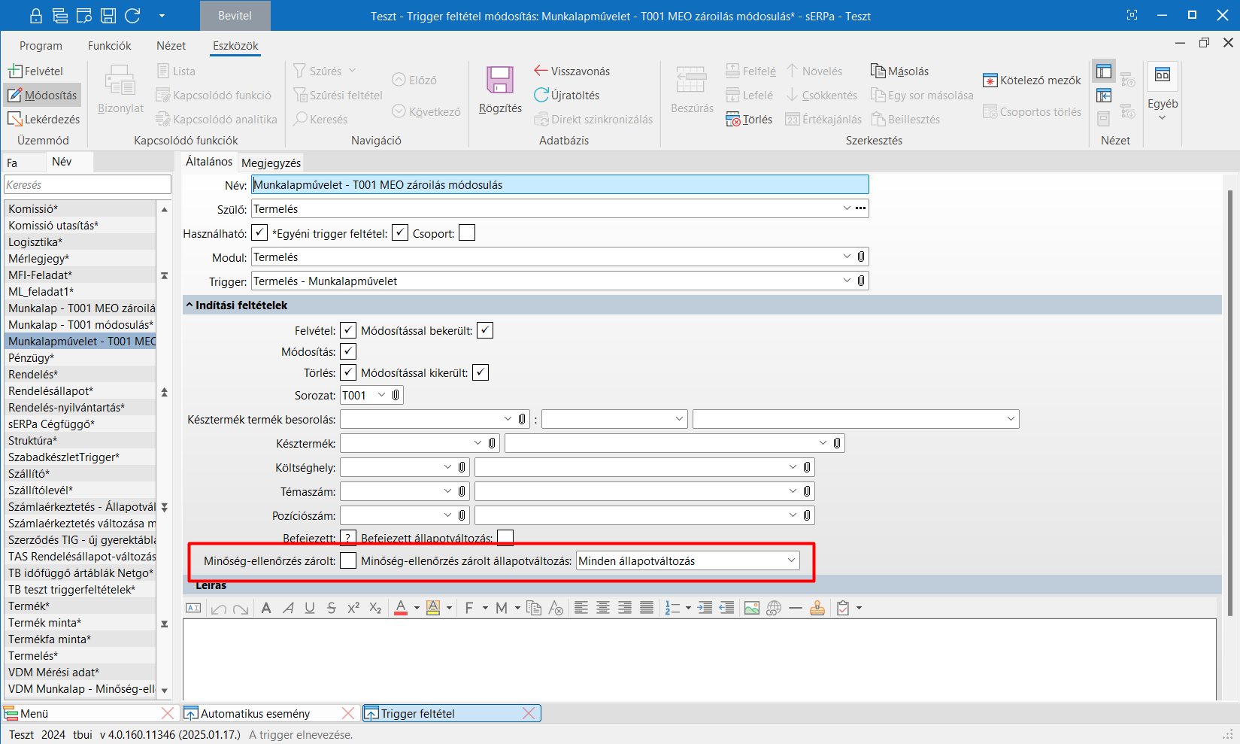Switch to the Megjegyzés tab
Viewport: 1240px width, 744px height.
tap(271, 162)
